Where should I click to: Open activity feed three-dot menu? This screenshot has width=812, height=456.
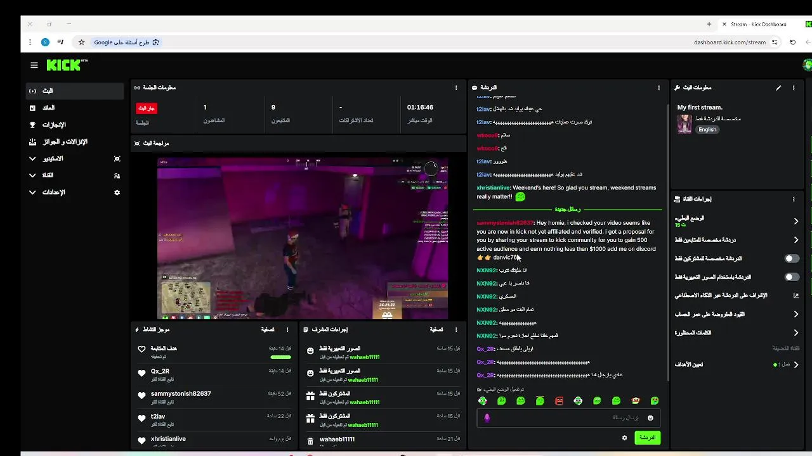pyautogui.click(x=287, y=330)
